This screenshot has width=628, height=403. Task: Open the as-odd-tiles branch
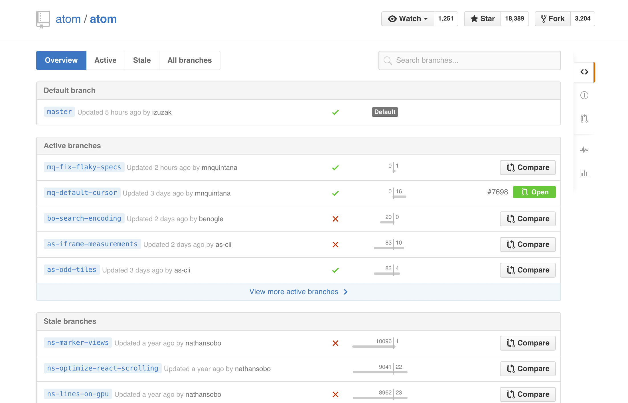tap(72, 270)
